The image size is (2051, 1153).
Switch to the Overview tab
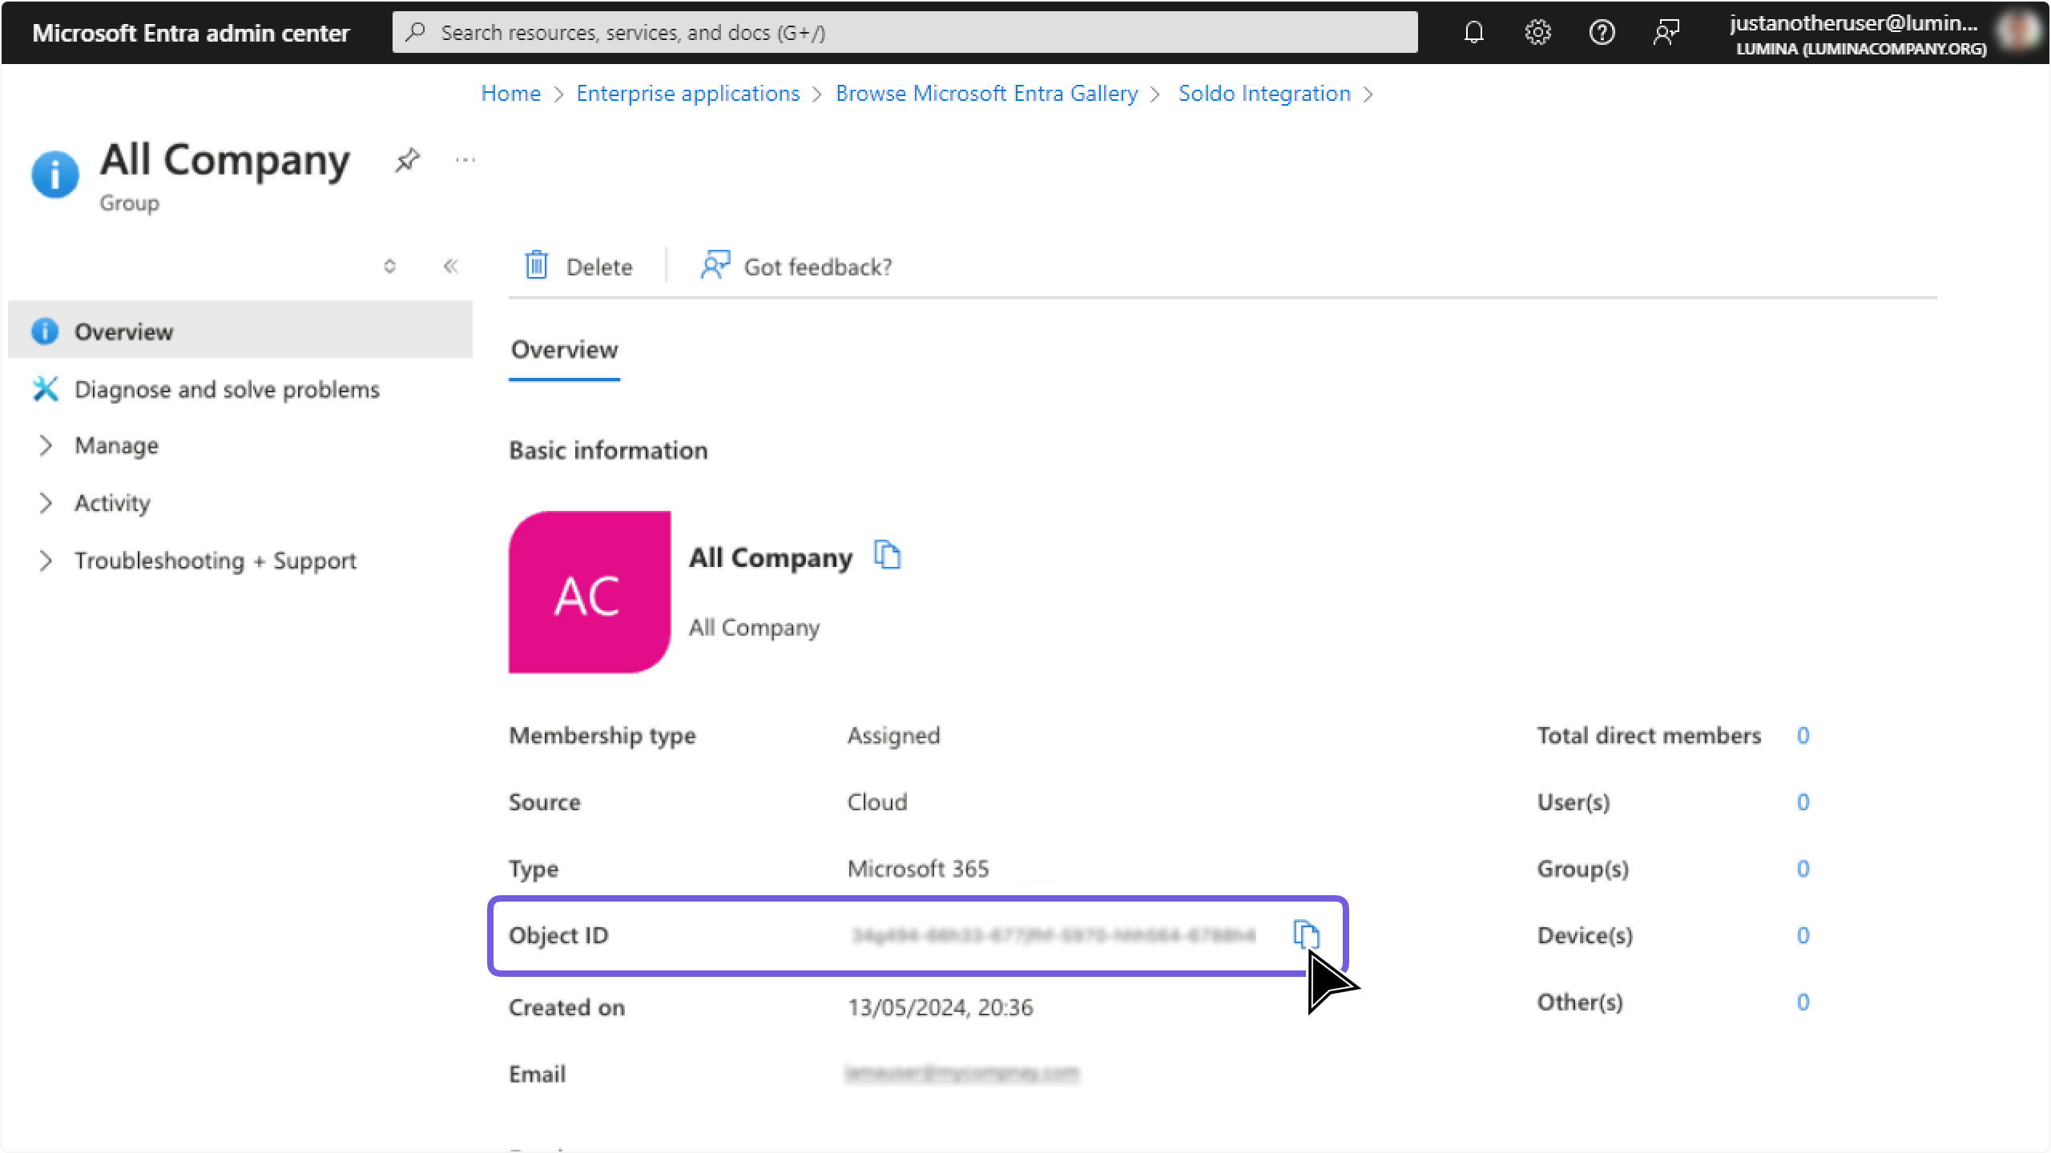pyautogui.click(x=564, y=350)
